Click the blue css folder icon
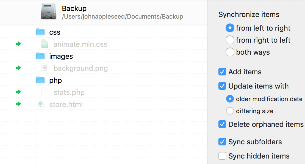This screenshot has width=305, height=164. coord(40,32)
